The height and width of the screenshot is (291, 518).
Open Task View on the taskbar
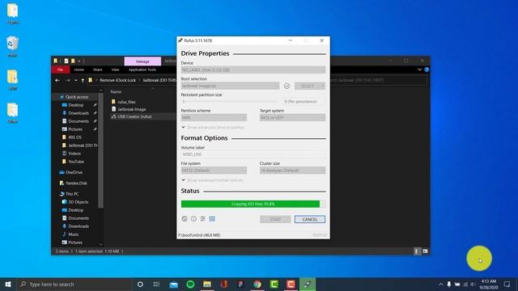[156, 284]
